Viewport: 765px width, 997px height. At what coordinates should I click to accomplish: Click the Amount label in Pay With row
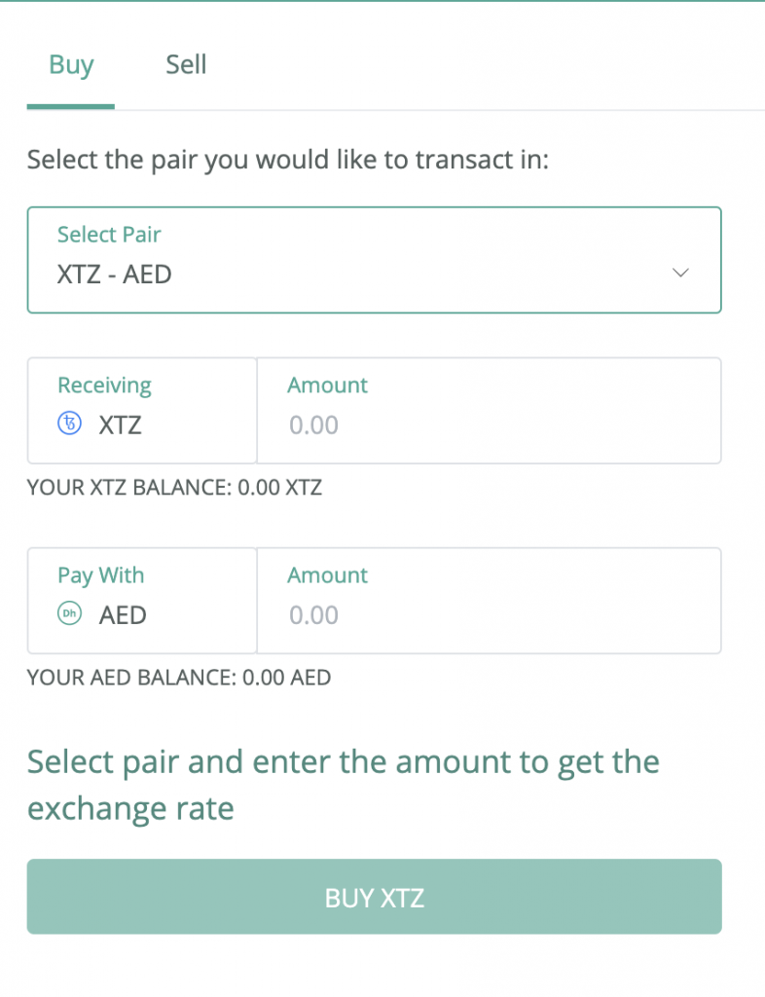pyautogui.click(x=328, y=575)
